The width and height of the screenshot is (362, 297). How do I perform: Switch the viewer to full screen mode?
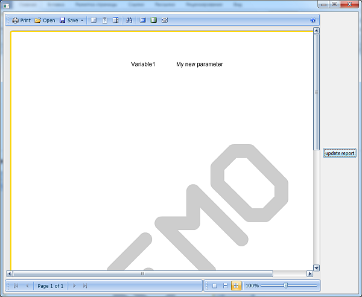click(143, 21)
